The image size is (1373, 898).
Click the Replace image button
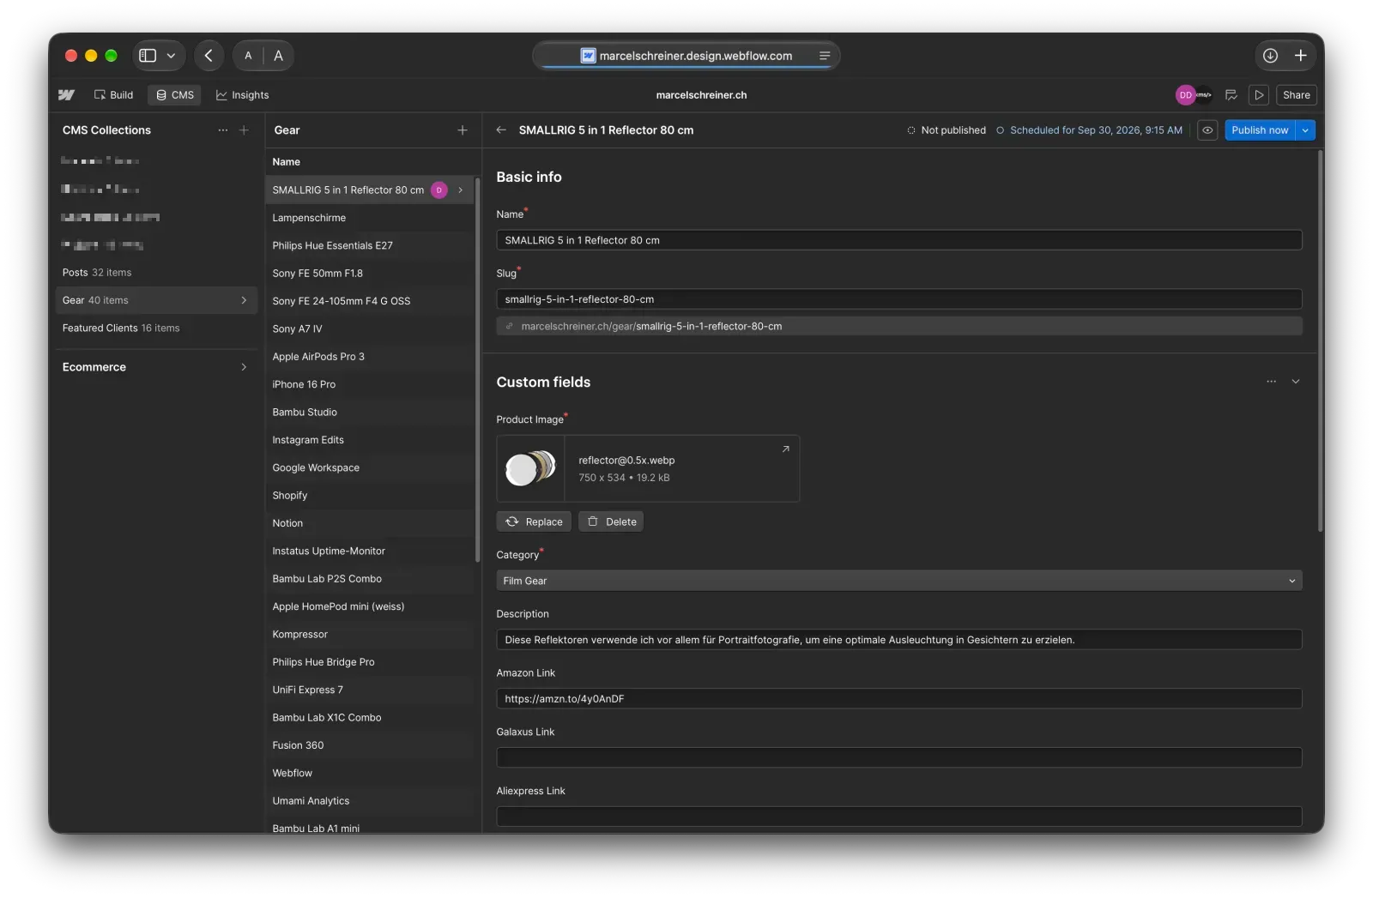tap(534, 521)
